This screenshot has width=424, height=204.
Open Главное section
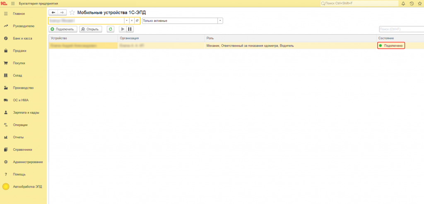(19, 14)
